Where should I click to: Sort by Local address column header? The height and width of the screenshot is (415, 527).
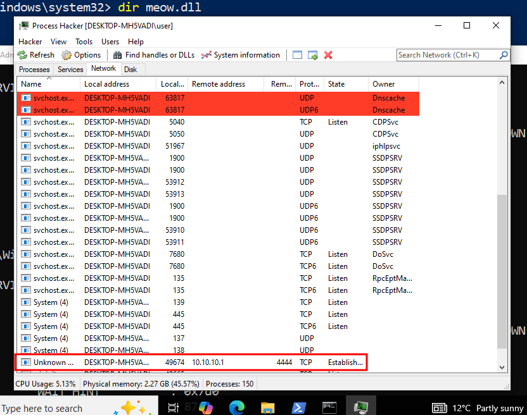click(x=118, y=84)
